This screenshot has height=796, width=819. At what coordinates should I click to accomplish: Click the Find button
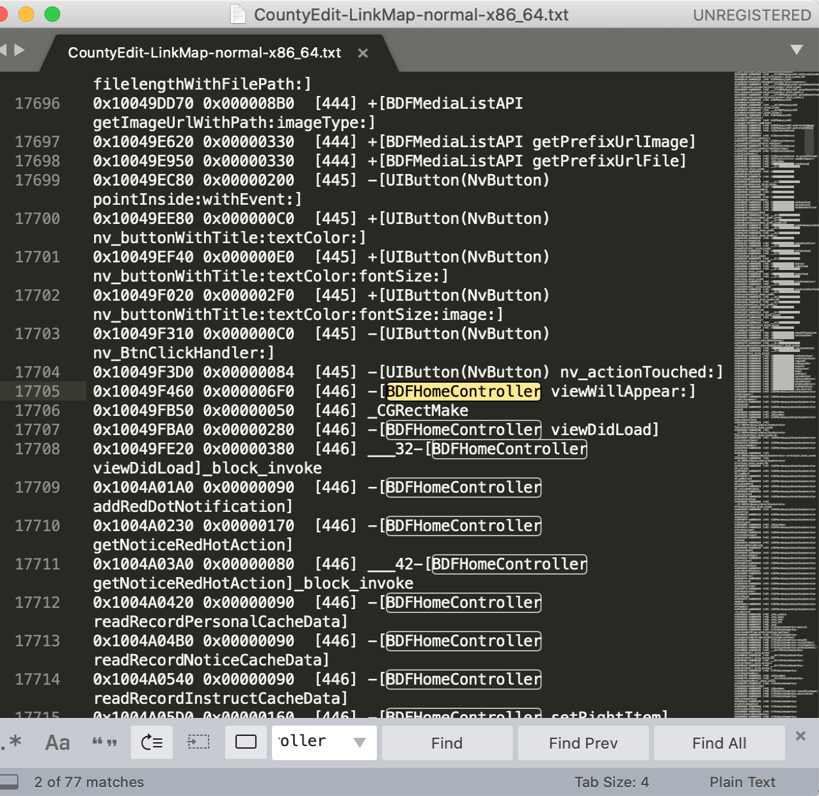click(x=447, y=743)
